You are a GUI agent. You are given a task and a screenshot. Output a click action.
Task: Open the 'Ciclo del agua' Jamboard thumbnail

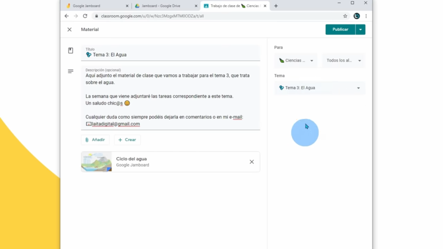click(96, 162)
